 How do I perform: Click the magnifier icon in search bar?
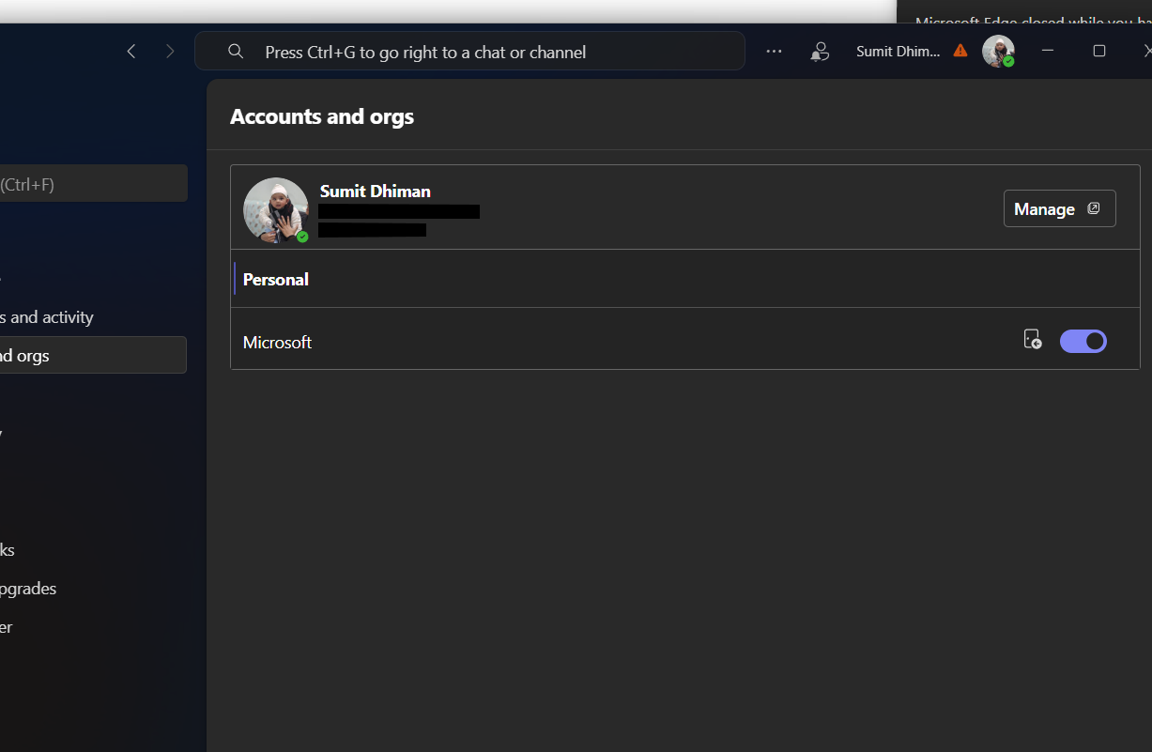point(236,52)
